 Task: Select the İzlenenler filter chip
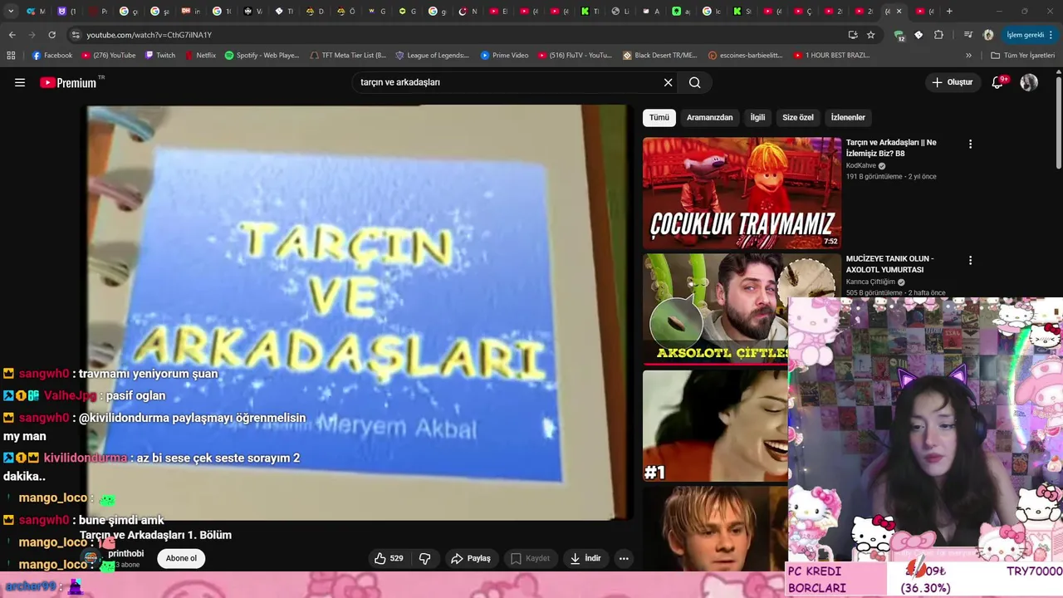[848, 117]
